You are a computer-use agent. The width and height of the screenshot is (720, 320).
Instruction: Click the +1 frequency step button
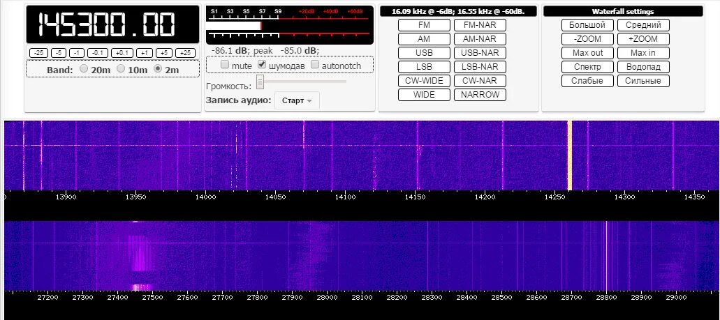point(144,53)
